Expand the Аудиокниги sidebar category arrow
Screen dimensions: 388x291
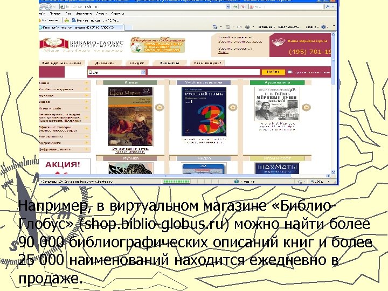87,143
